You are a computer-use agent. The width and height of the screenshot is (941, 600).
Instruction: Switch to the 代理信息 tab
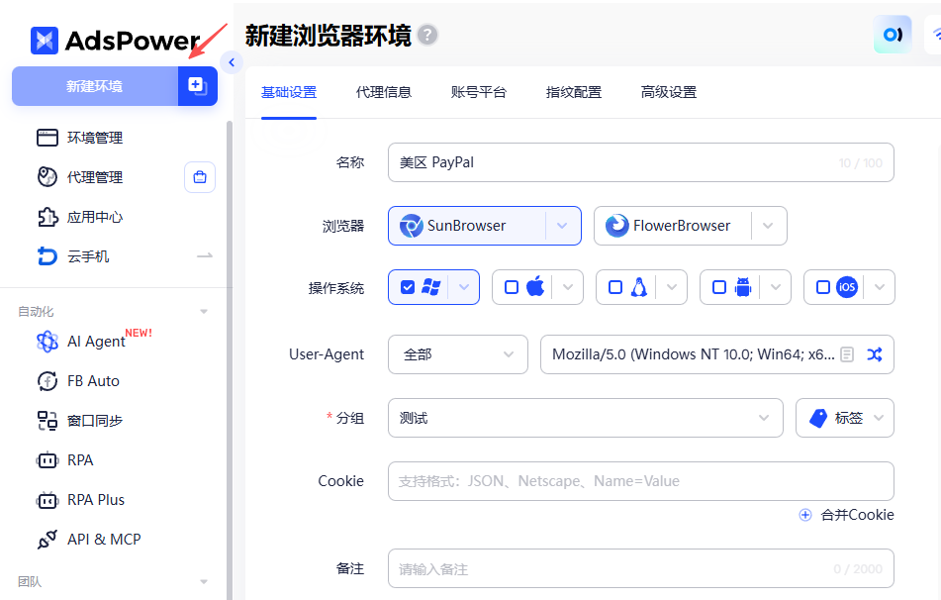[x=384, y=92]
